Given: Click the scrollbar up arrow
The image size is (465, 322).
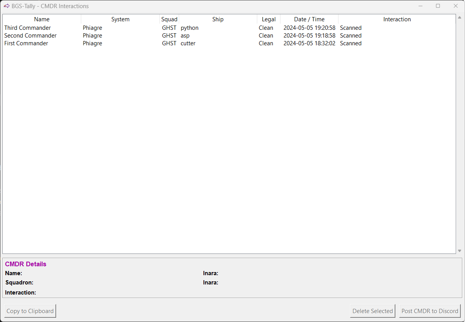Looking at the screenshot, I should pyautogui.click(x=460, y=17).
